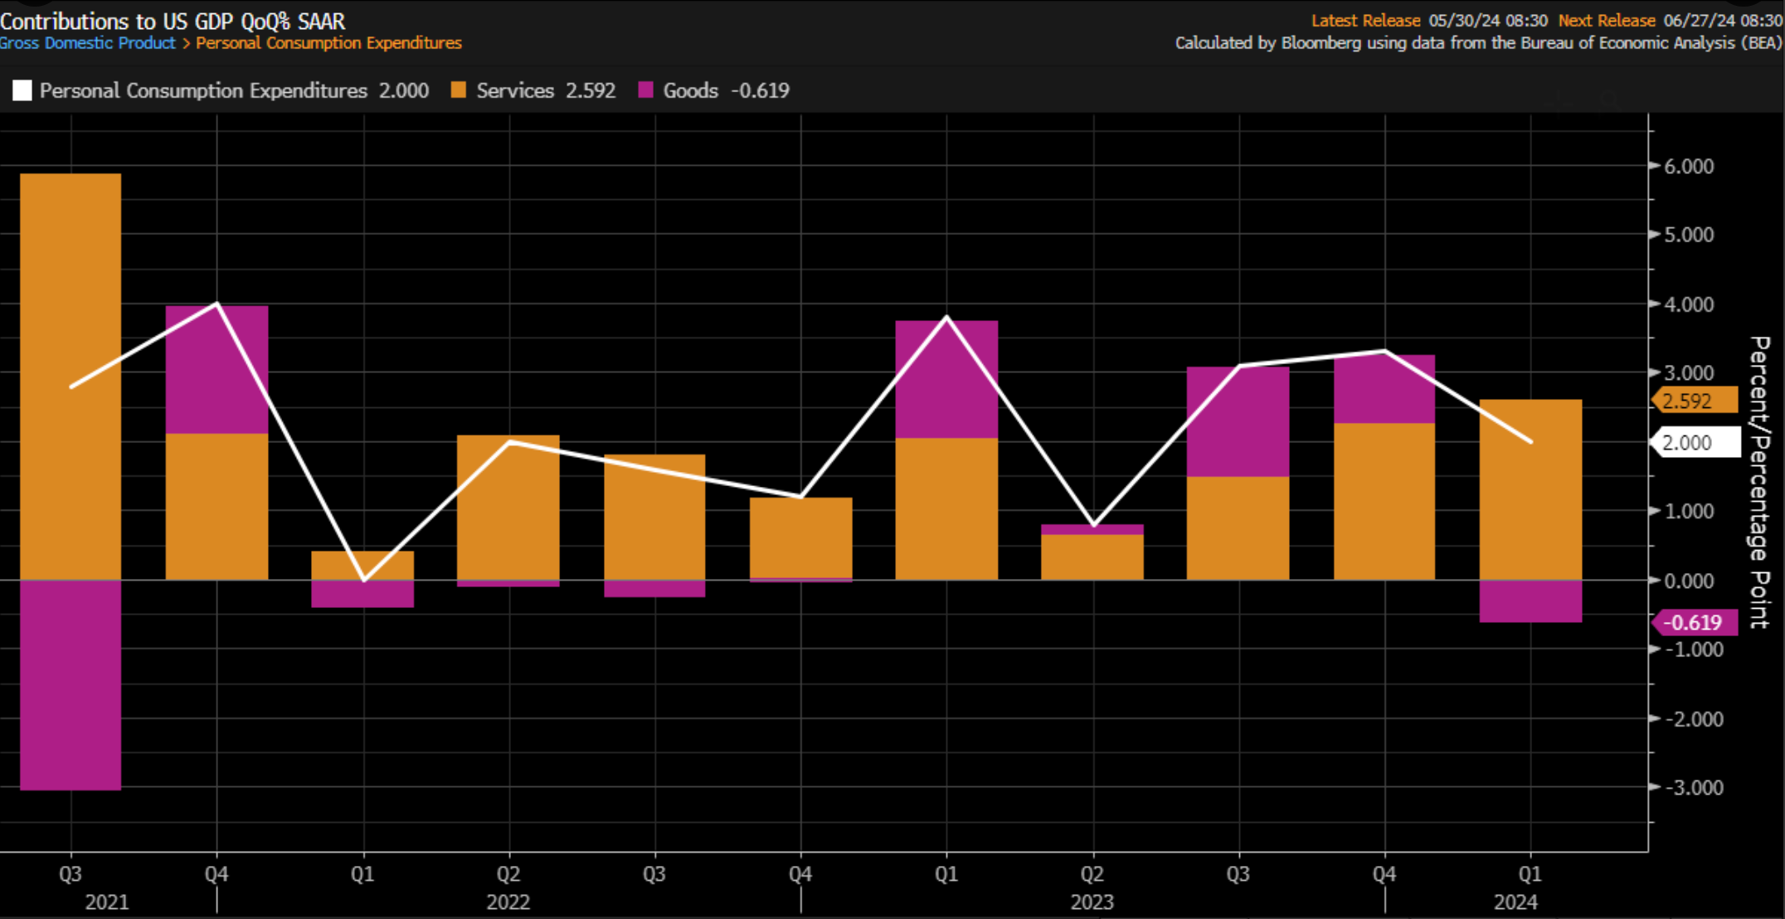The width and height of the screenshot is (1785, 919).
Task: Click the white 2.000 value tag on the axis
Action: point(1695,442)
